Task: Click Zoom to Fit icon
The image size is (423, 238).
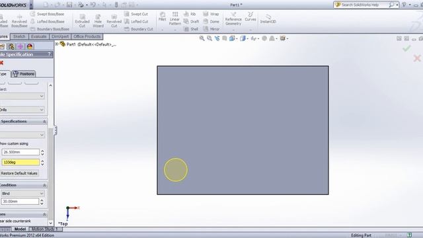Action: tap(202, 38)
